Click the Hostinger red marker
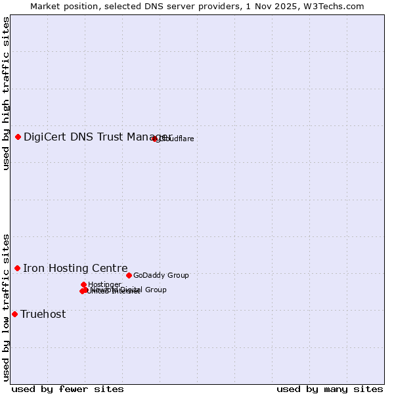Image resolution: width=394 pixels, height=394 pixels. click(84, 284)
